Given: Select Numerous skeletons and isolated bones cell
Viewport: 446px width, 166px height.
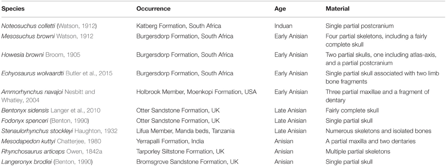Looking at the screenshot, I should pyautogui.click(x=378, y=131).
